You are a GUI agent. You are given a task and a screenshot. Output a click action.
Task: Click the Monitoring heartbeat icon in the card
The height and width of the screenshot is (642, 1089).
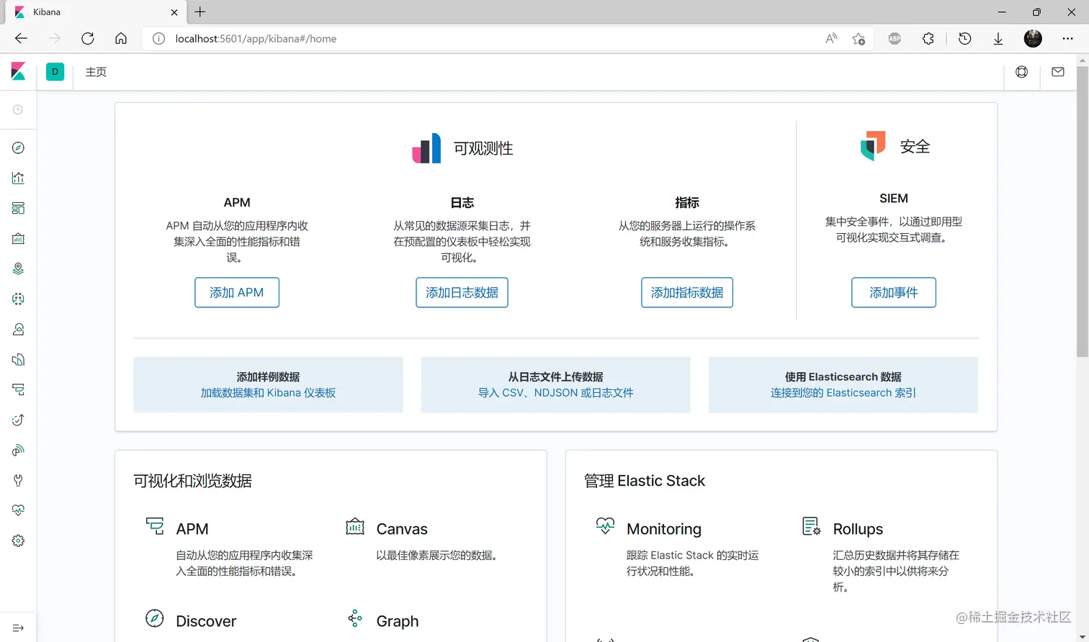(x=606, y=526)
